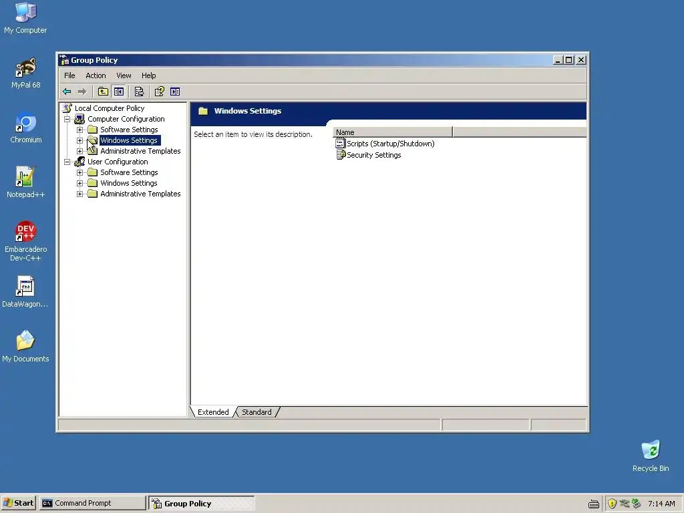Open the Action menu
The width and height of the screenshot is (684, 513).
click(x=96, y=75)
